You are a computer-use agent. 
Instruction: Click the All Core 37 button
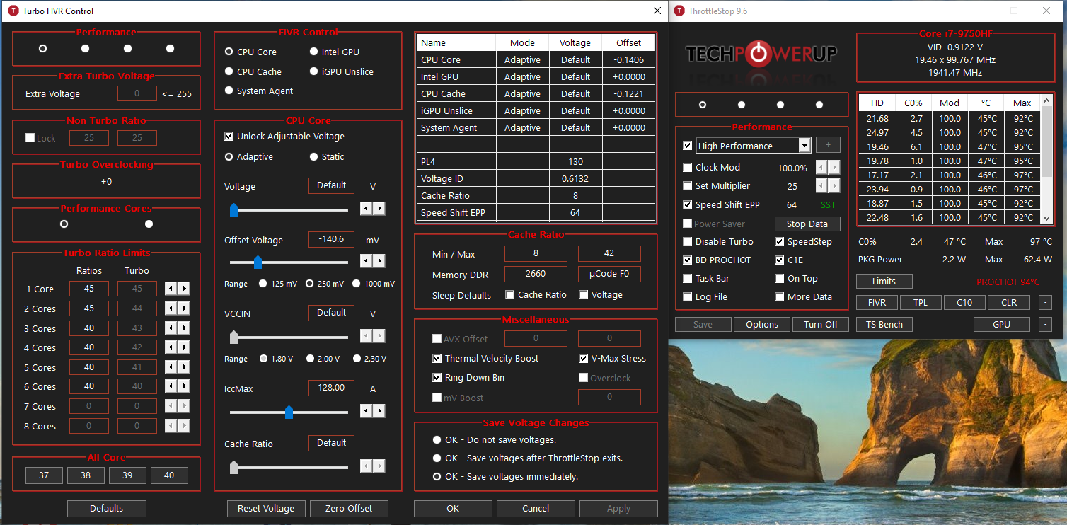point(44,475)
